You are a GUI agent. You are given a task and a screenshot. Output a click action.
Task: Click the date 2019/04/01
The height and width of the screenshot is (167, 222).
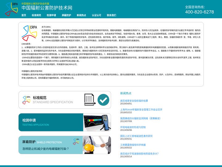click(126, 104)
